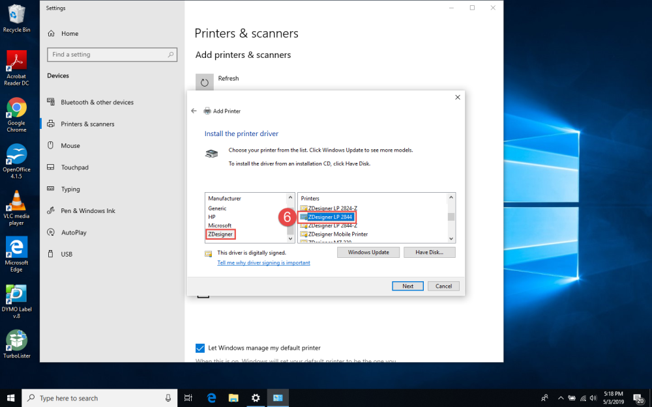Open Typing settings page
This screenshot has width=652, height=407.
point(70,189)
